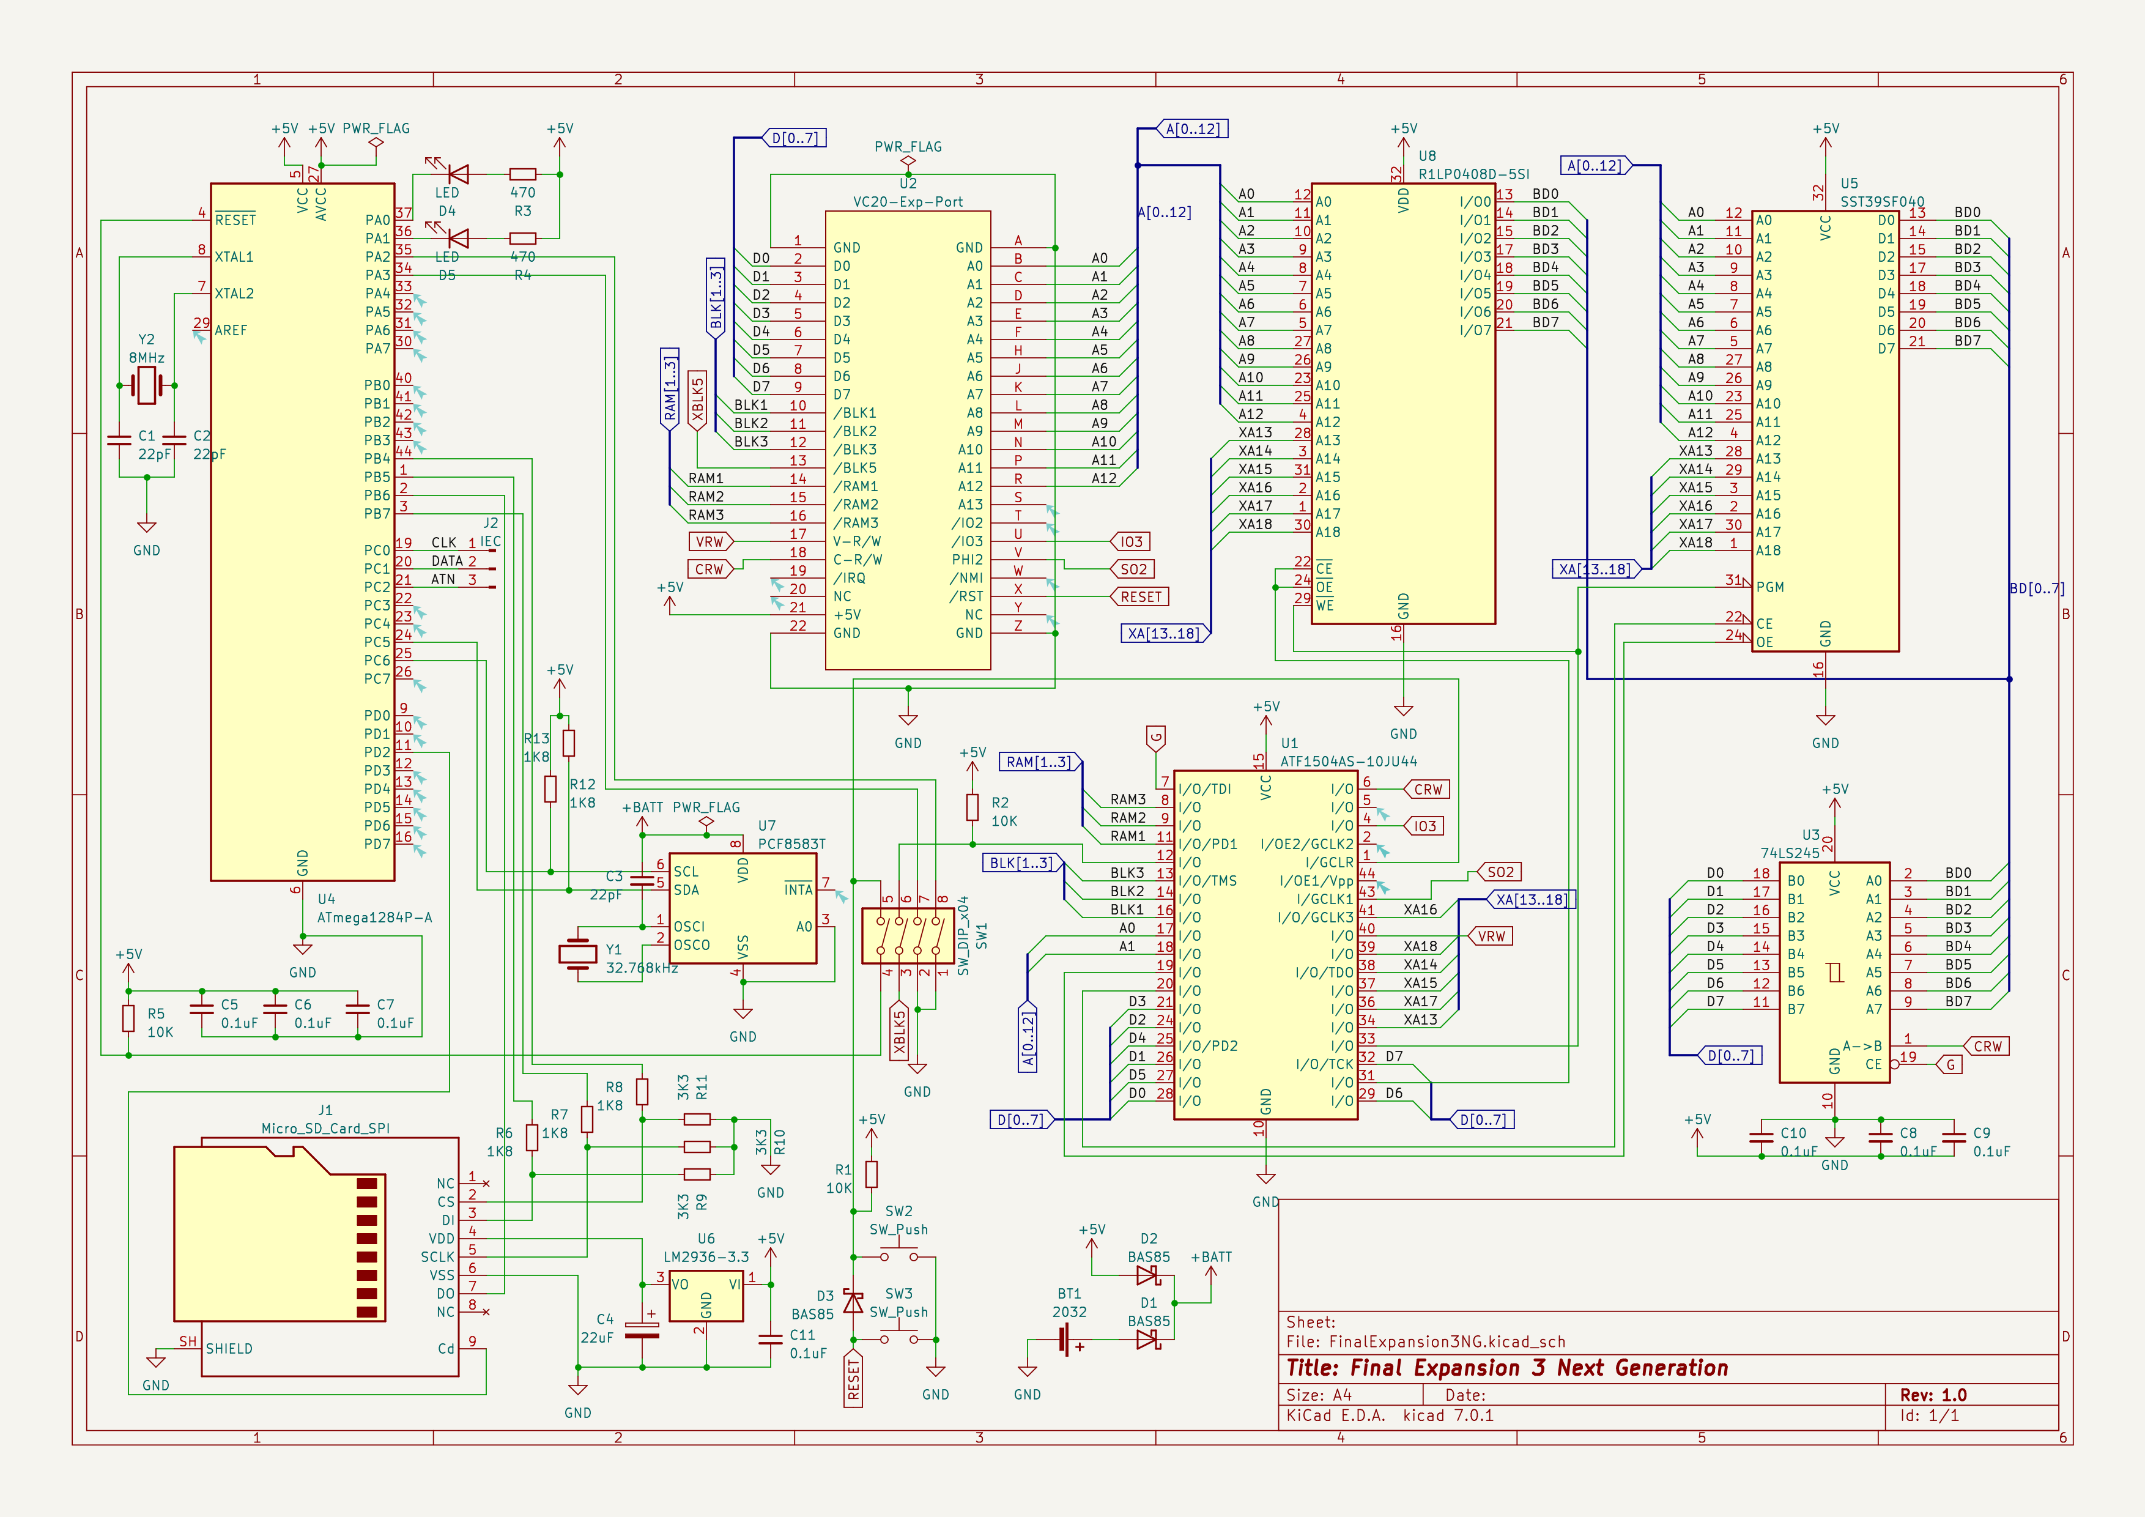Click the R1 10K resistor symbol

tap(872, 1174)
